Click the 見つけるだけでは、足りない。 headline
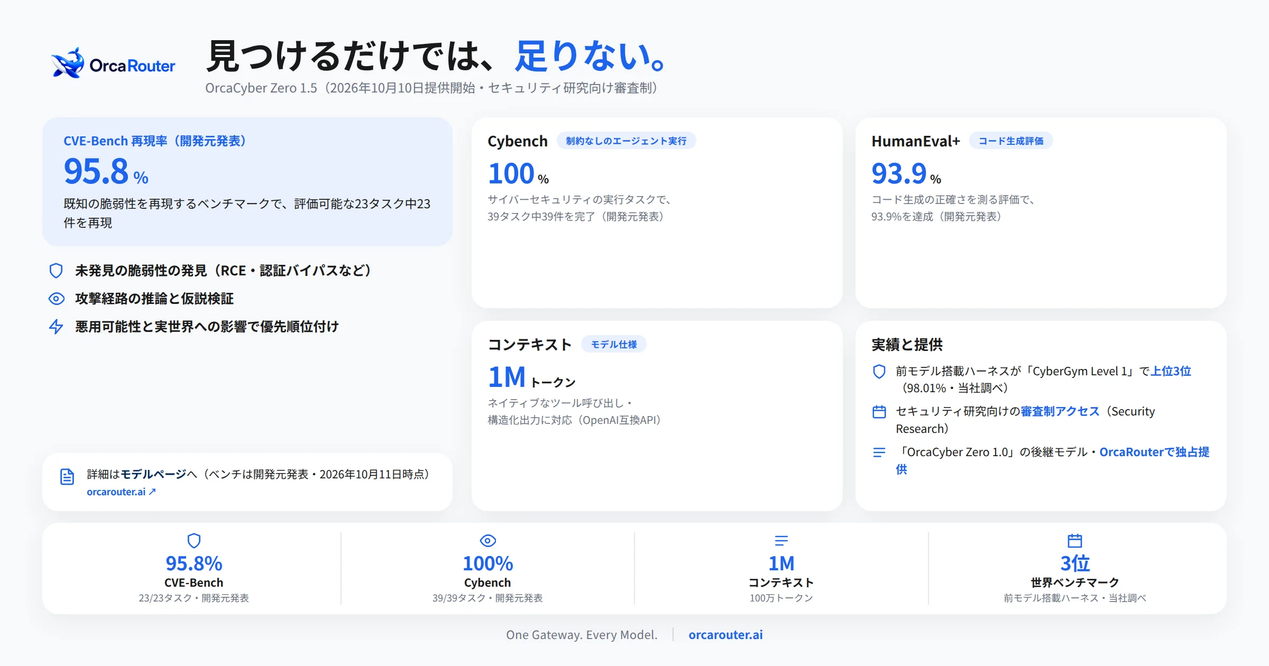The image size is (1269, 666). [x=436, y=56]
